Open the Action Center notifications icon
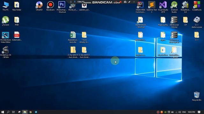The width and height of the screenshot is (204, 114). (199, 112)
